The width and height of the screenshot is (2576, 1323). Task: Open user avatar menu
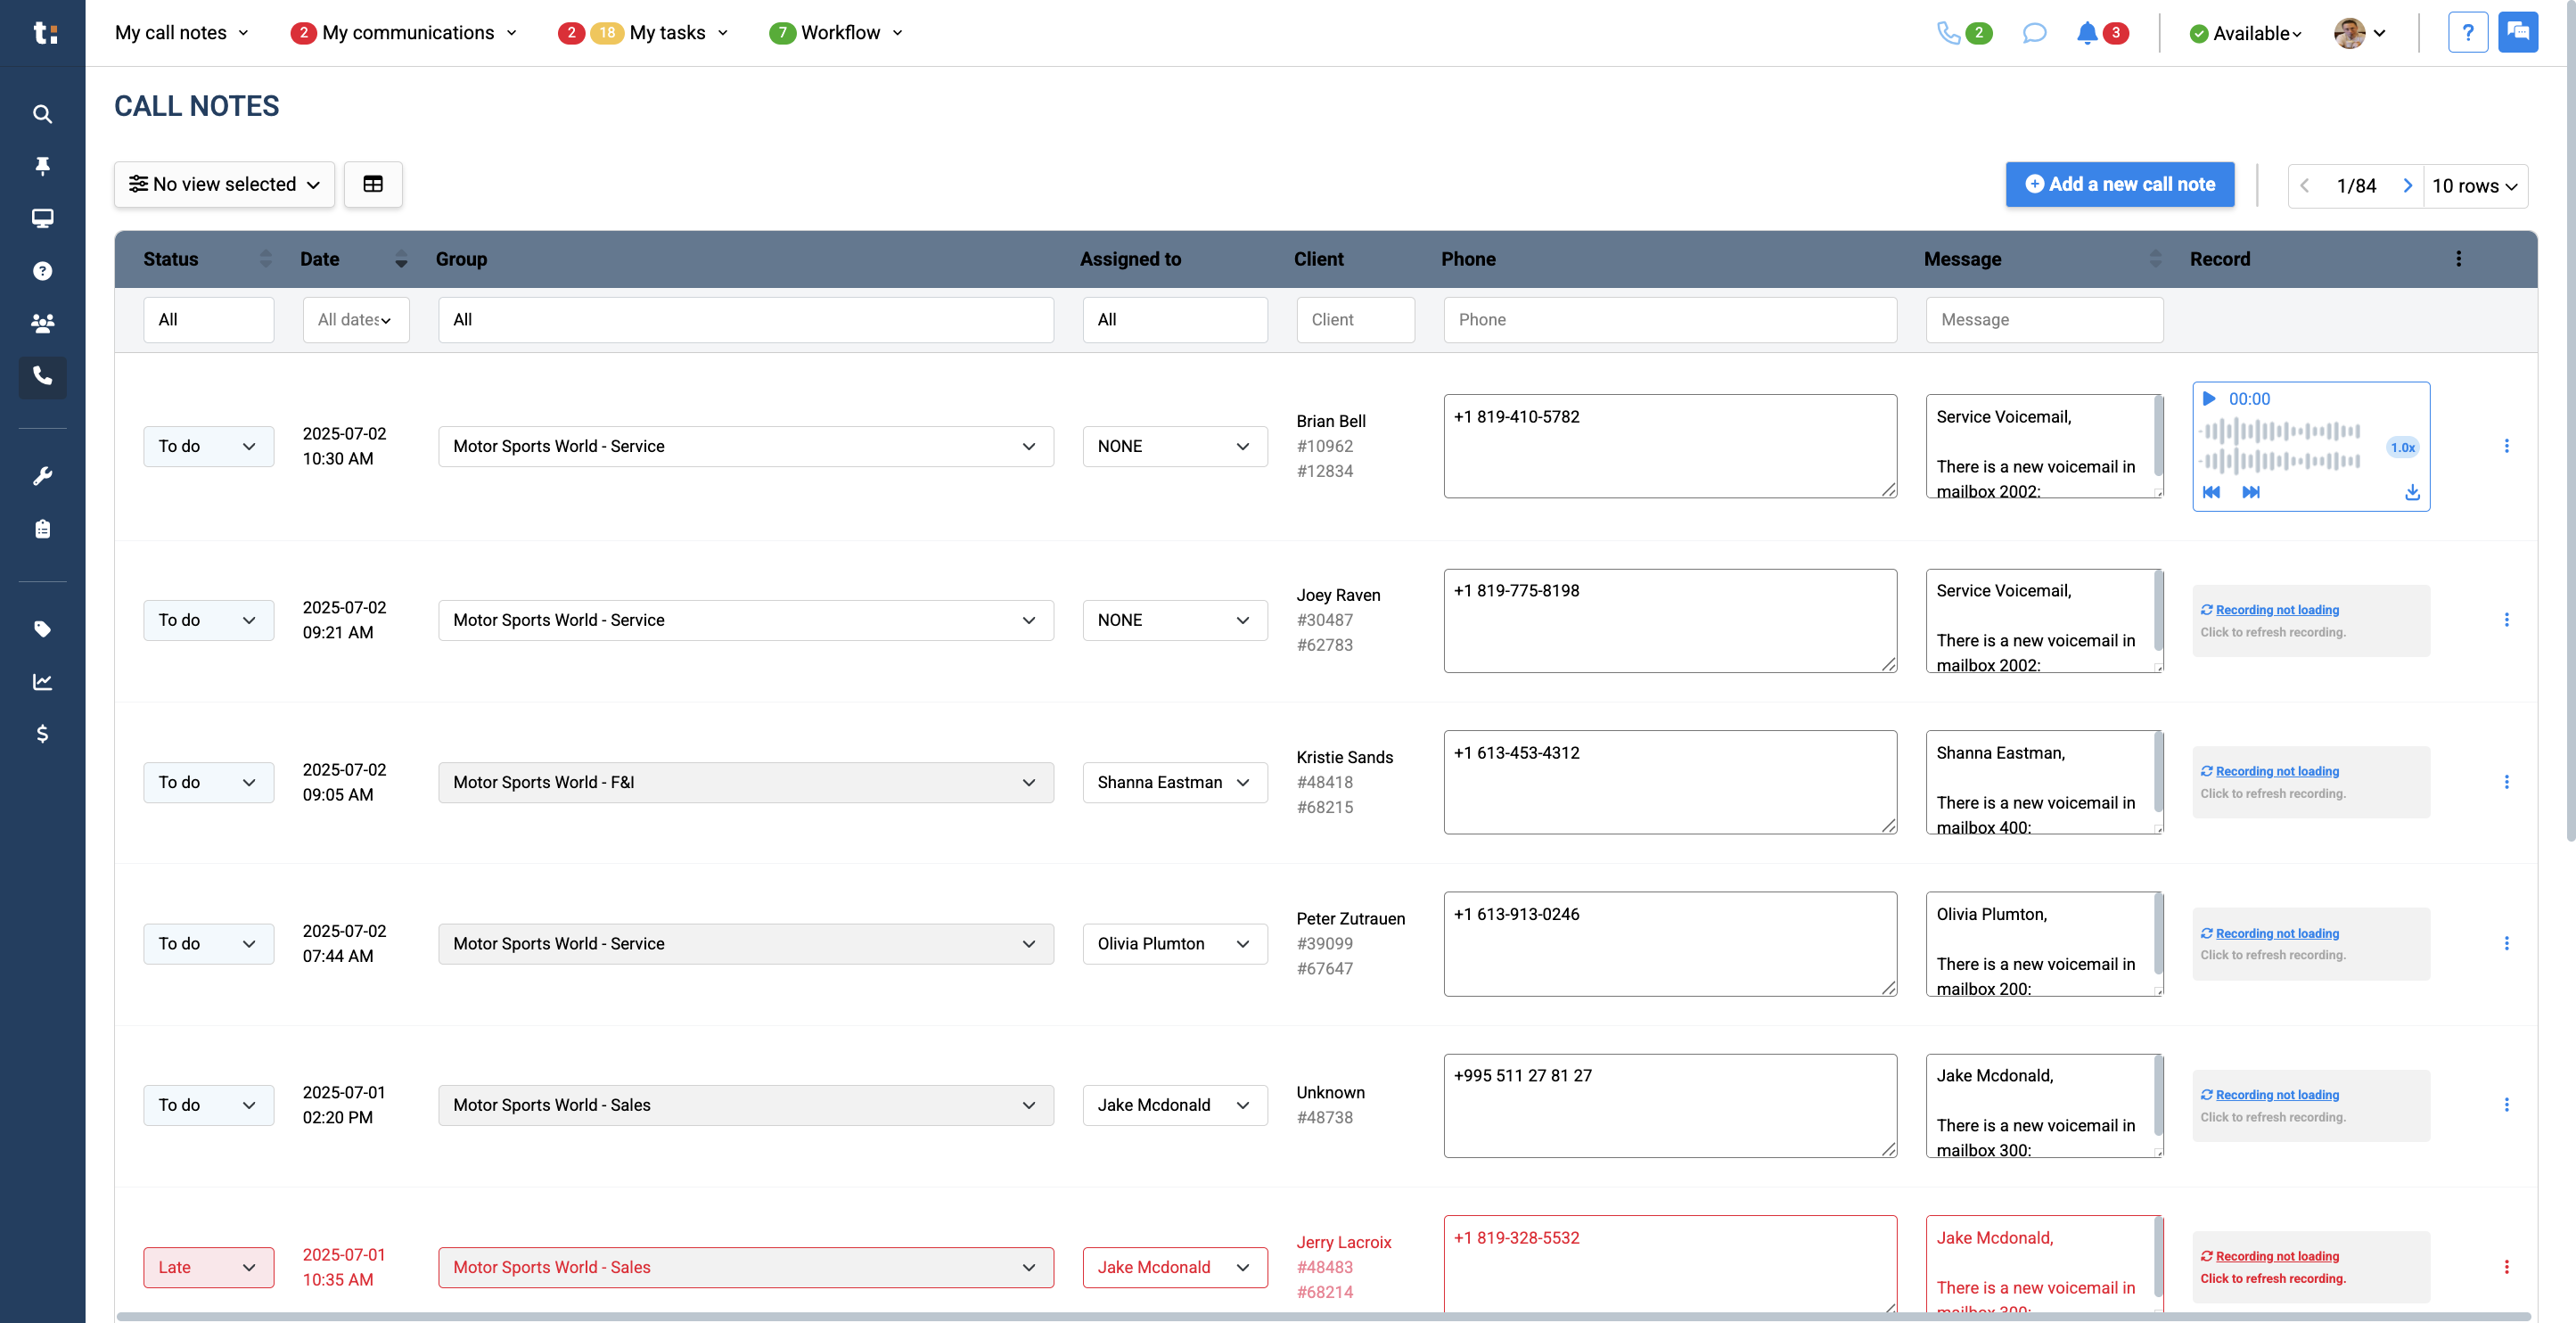[x=2360, y=33]
